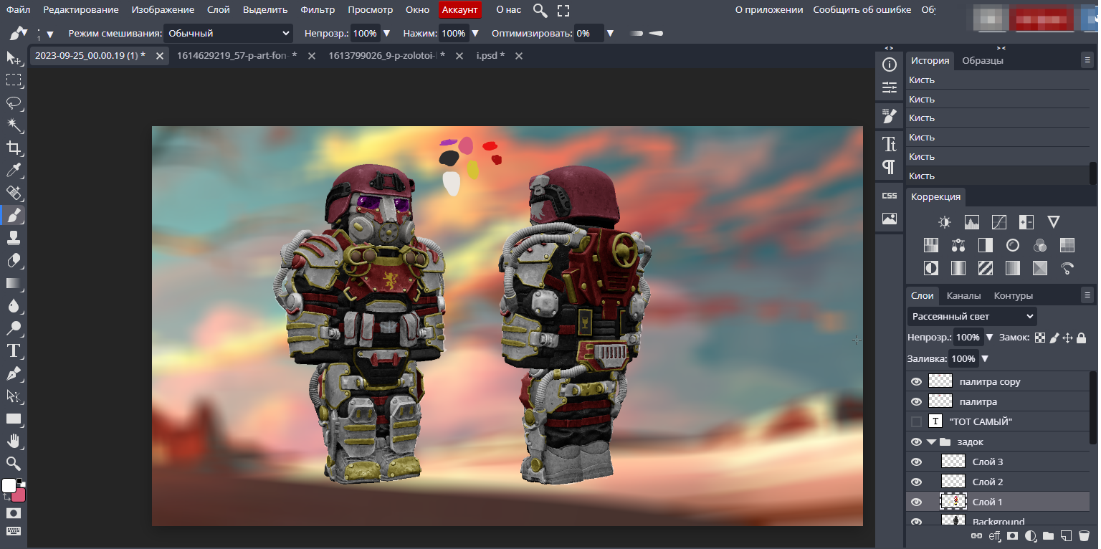Open the Paragraph panel icon
1101x549 pixels.
[890, 167]
